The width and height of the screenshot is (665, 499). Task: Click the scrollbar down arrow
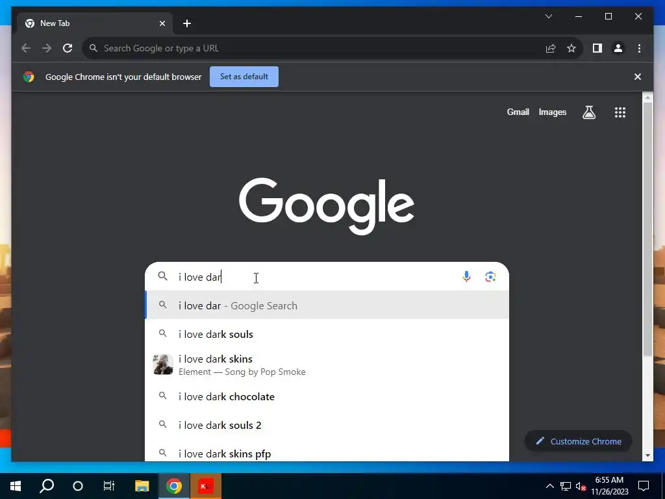[647, 455]
